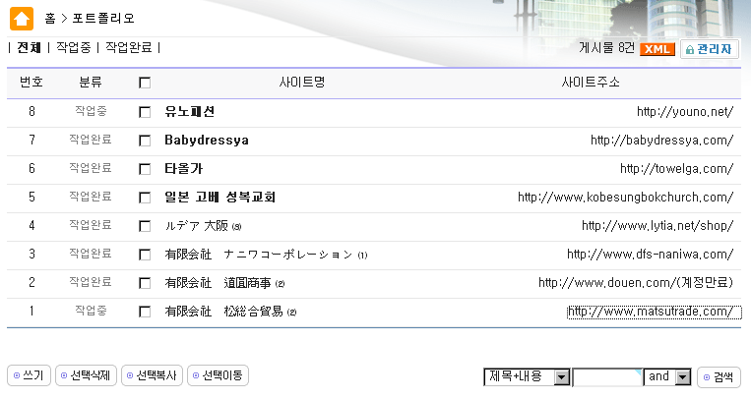
Task: Open the 일본 고베 성복교회 entry
Action: pos(219,197)
